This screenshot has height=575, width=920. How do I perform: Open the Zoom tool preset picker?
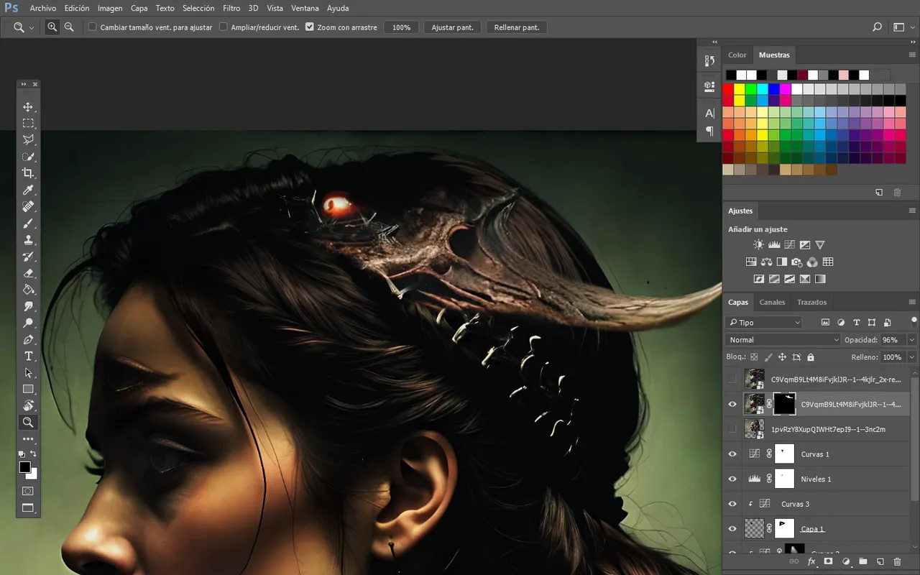point(31,27)
